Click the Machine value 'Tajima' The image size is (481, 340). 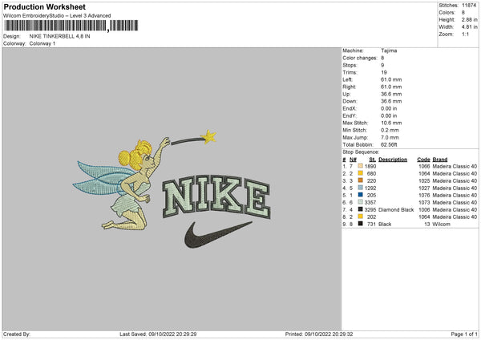click(389, 51)
